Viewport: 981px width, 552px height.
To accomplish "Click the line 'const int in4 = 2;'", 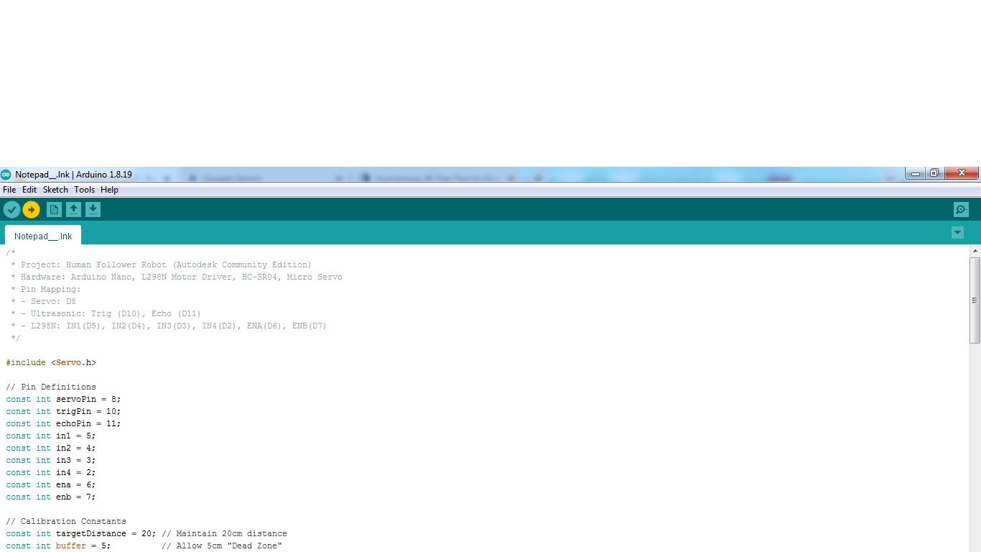I will [51, 472].
